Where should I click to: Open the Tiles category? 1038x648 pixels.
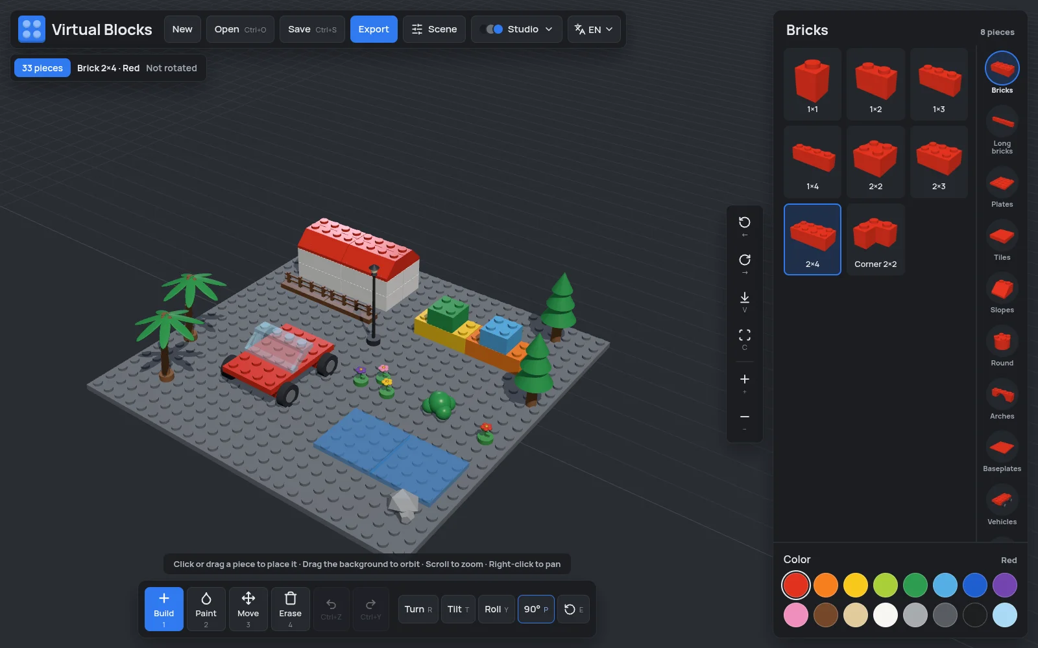1002,236
